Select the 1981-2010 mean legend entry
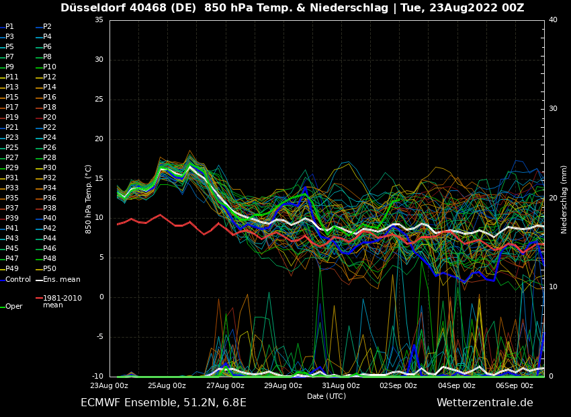571x417 pixels. point(62,301)
